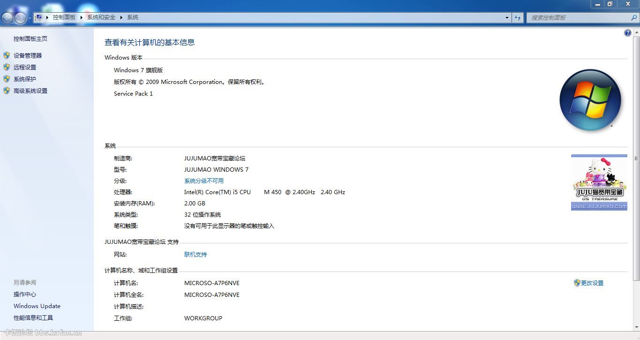Screen dimensions: 640x340
Task: Click the Service Pack 1 text
Action: coord(133,94)
